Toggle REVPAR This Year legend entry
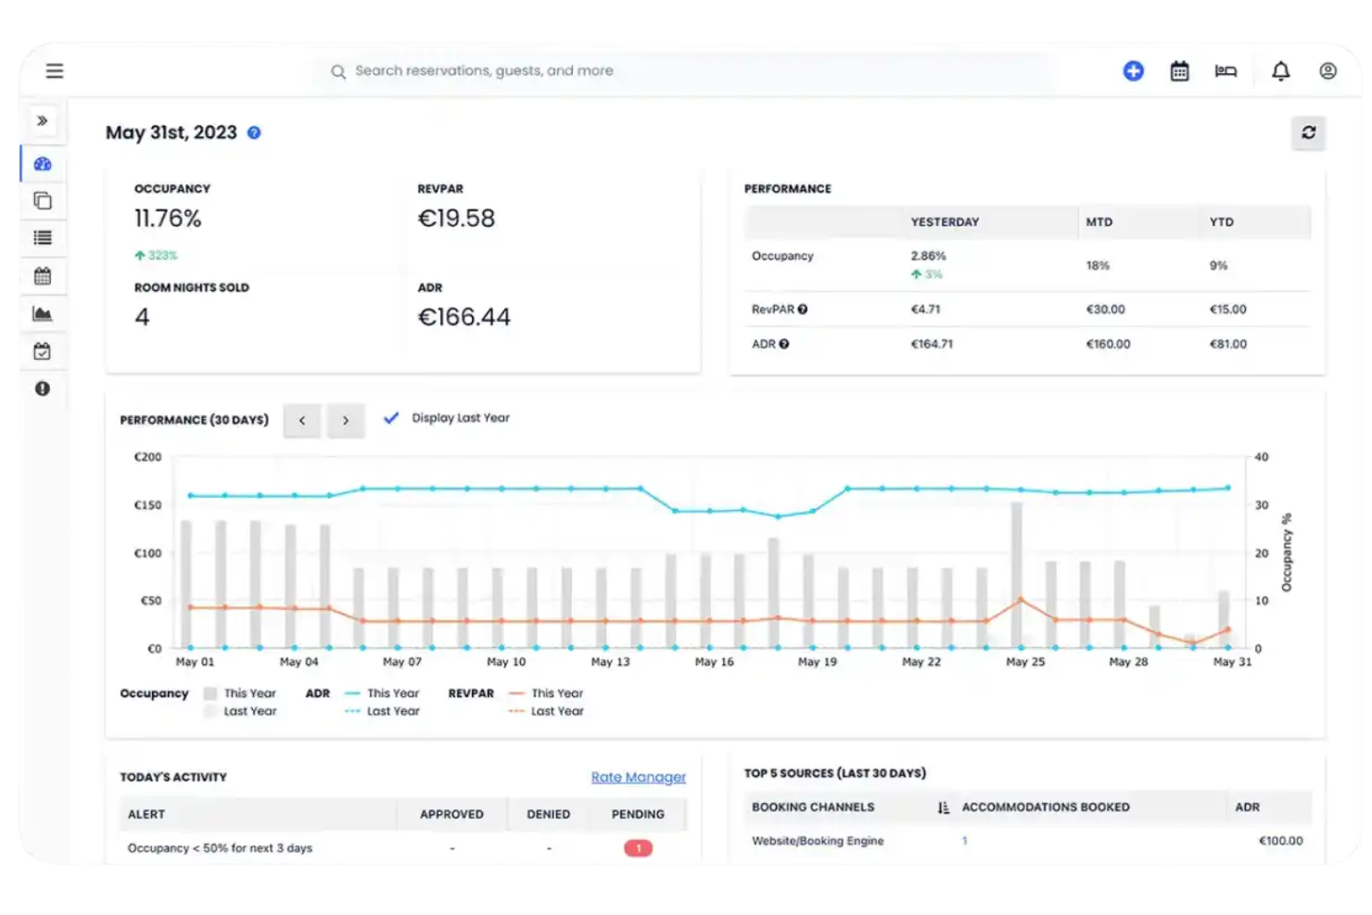The width and height of the screenshot is (1372, 915). [546, 693]
